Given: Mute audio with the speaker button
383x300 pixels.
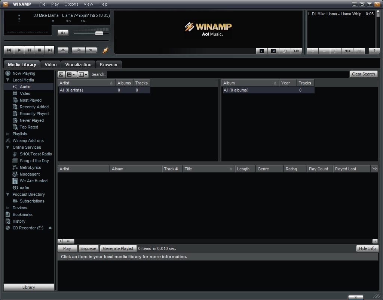Looking at the screenshot, I should tap(63, 33).
